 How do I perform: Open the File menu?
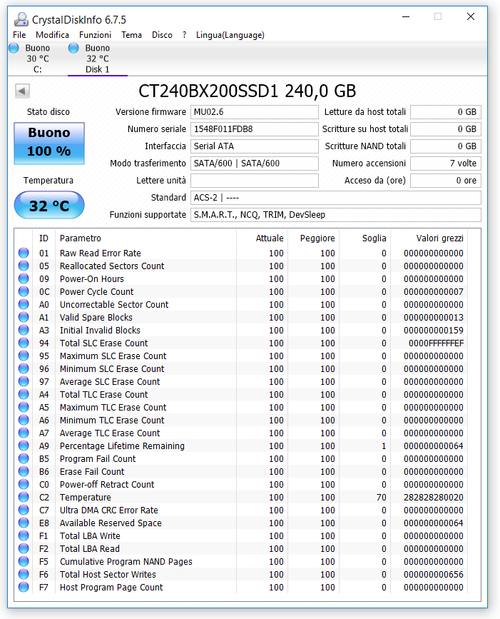[19, 35]
